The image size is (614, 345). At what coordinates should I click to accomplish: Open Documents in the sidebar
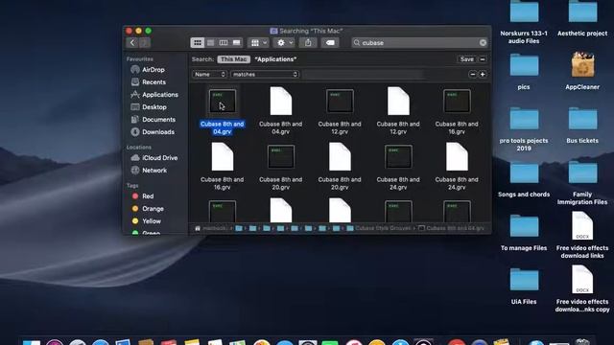(x=158, y=120)
